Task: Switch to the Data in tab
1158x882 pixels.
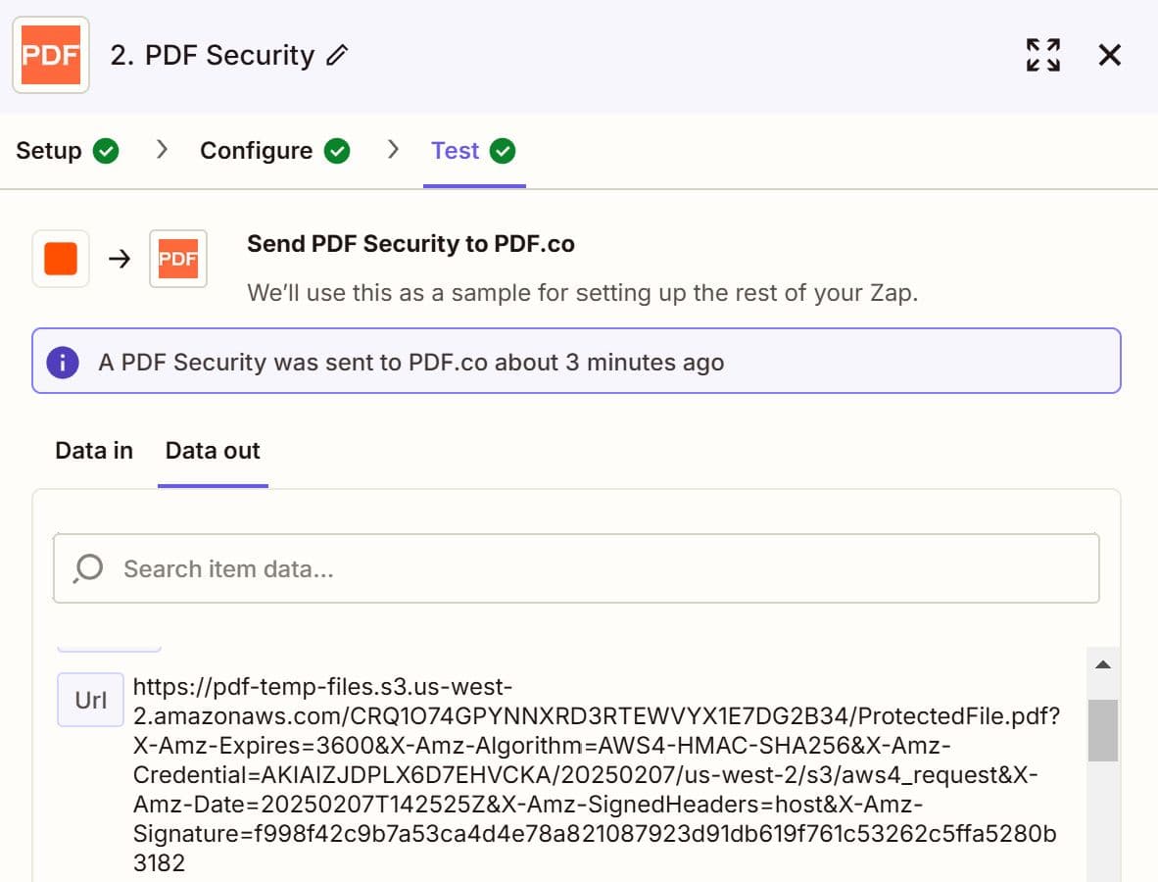Action: tap(93, 450)
